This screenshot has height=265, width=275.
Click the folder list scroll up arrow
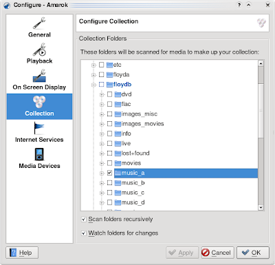point(261,63)
